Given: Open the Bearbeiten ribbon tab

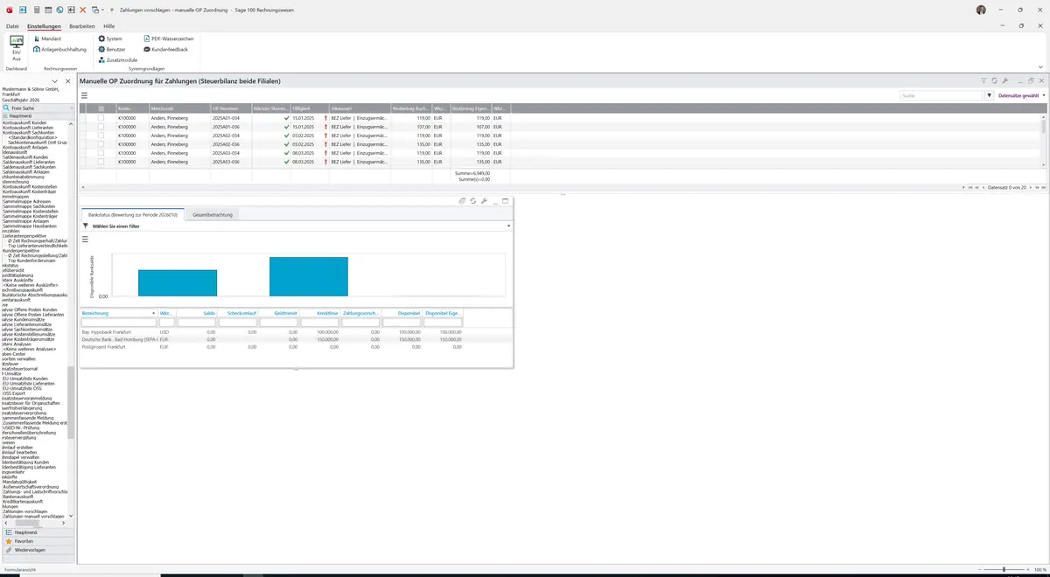Looking at the screenshot, I should pos(82,26).
